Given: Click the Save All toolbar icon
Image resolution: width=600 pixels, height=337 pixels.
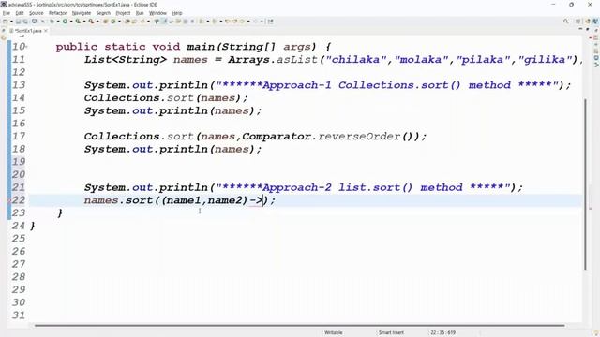Looking at the screenshot, I should click(x=25, y=22).
